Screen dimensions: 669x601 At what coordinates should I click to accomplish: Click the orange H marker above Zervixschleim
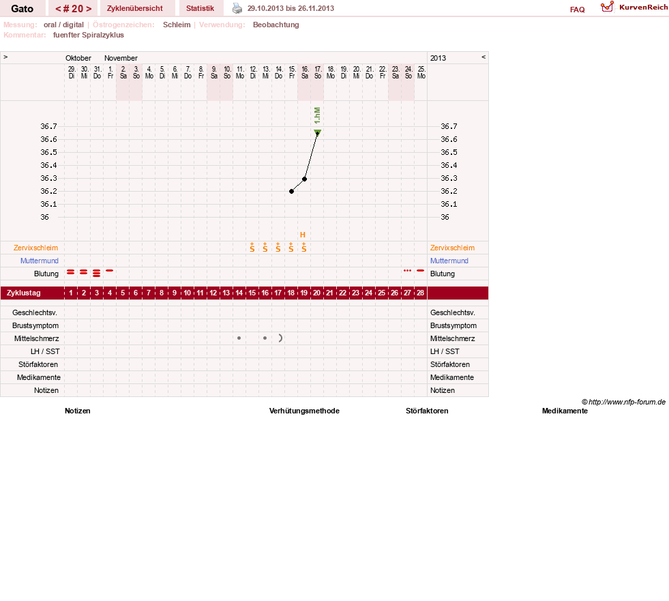pyautogui.click(x=303, y=235)
